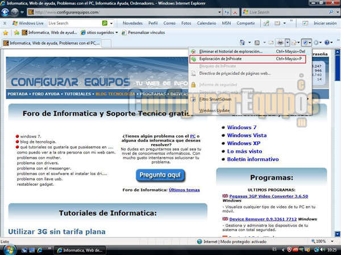Viewport: 341px width, 255px height.
Task: Click the Windows Live logo button
Action: [28, 23]
